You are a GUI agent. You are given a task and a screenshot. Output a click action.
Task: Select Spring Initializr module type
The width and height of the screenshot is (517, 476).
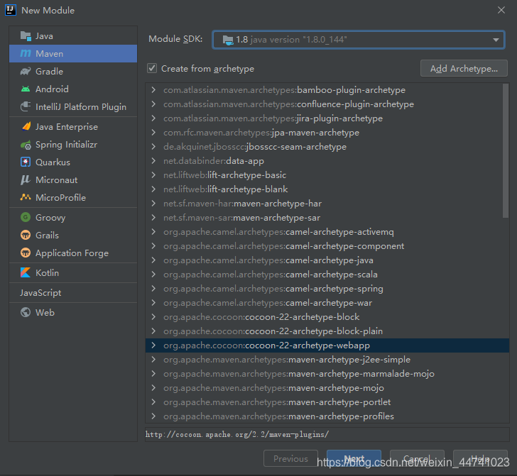pyautogui.click(x=73, y=145)
